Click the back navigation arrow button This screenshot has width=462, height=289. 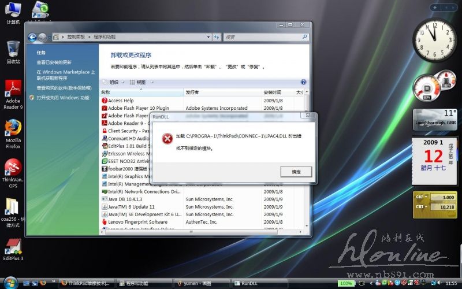point(32,37)
